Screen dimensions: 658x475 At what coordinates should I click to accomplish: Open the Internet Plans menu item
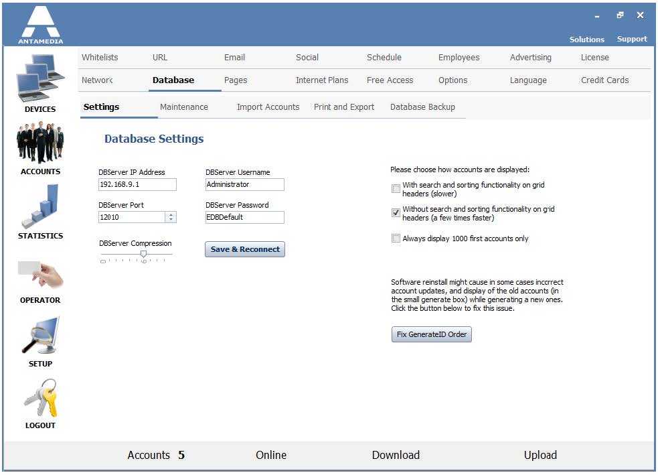tap(322, 80)
